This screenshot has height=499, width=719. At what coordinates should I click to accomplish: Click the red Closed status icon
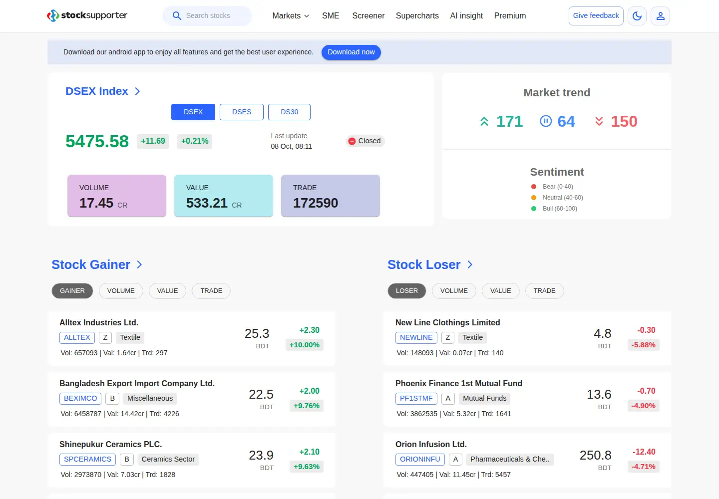click(352, 141)
